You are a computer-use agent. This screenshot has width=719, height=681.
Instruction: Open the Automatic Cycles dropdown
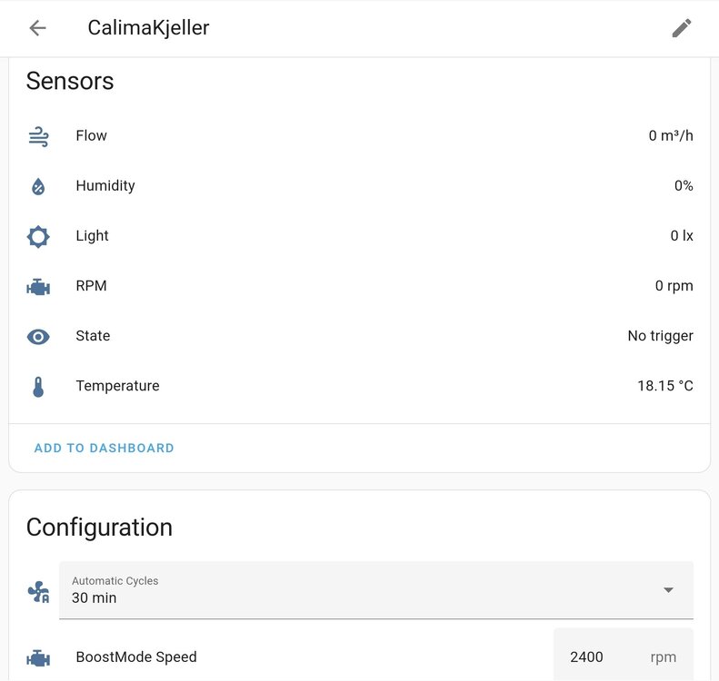[x=364, y=590]
